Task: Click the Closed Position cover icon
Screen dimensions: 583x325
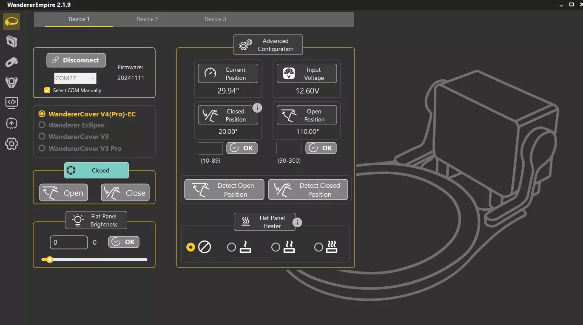Action: pyautogui.click(x=210, y=115)
